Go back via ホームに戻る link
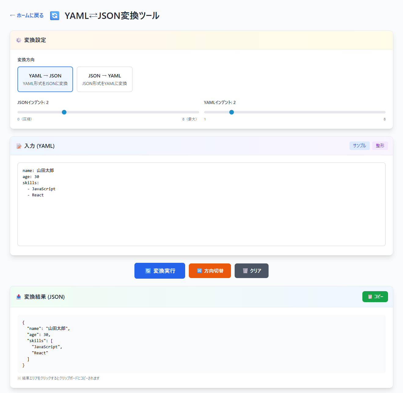Image resolution: width=403 pixels, height=393 pixels. (x=27, y=16)
